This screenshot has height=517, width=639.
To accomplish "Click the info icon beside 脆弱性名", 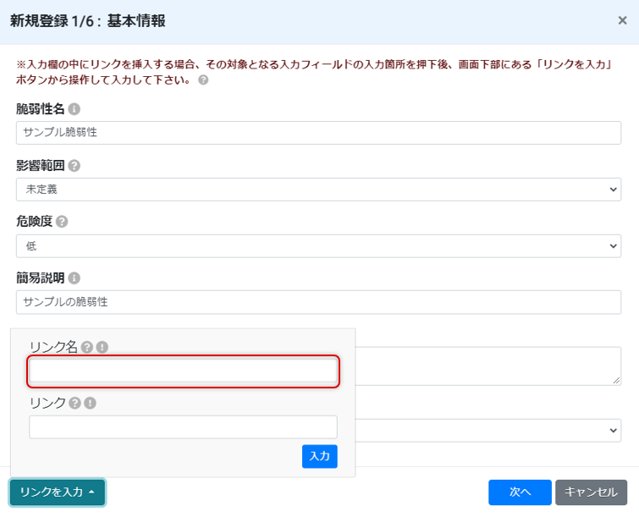I will (74, 109).
